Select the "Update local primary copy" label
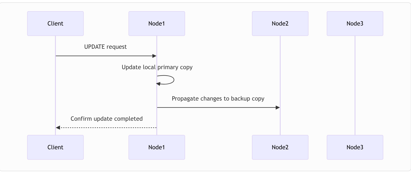The height and width of the screenshot is (172, 411). pyautogui.click(x=157, y=67)
